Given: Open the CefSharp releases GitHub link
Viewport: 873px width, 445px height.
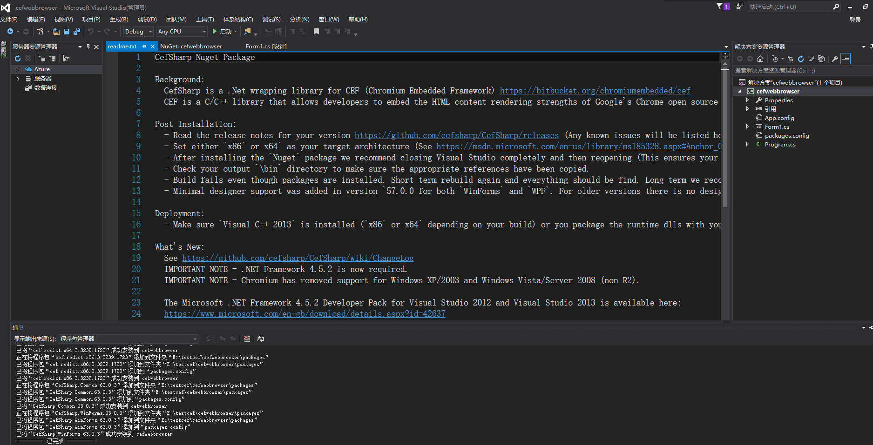Looking at the screenshot, I should (x=457, y=135).
